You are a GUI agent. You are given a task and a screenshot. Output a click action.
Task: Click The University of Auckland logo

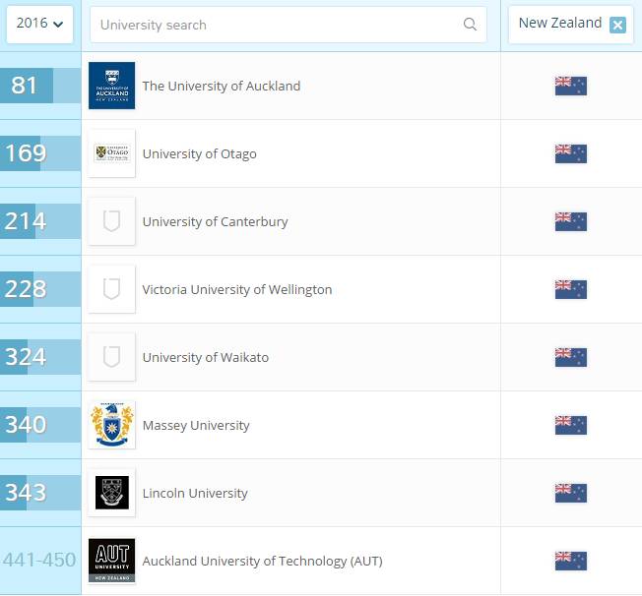pyautogui.click(x=111, y=86)
